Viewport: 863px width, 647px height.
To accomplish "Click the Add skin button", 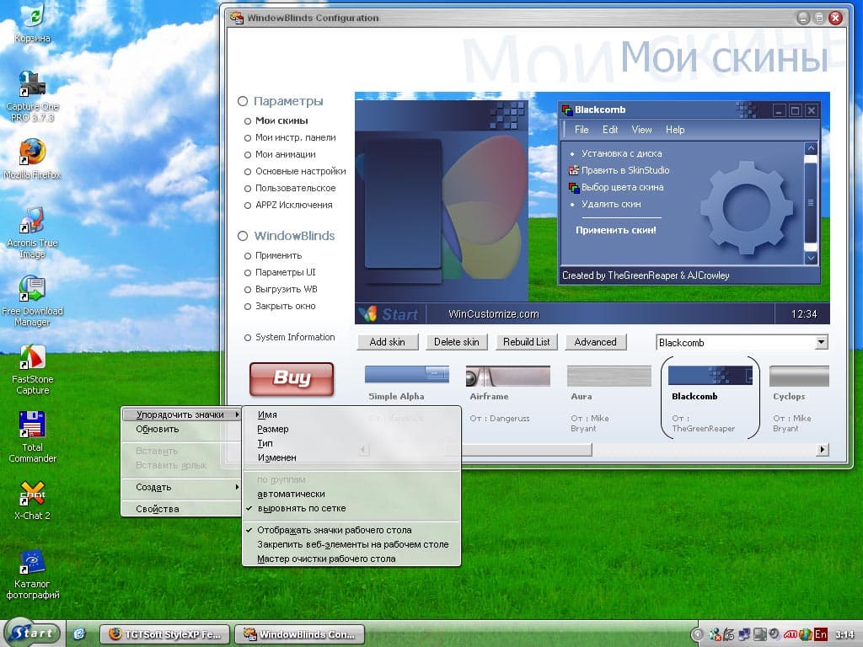I will point(388,342).
